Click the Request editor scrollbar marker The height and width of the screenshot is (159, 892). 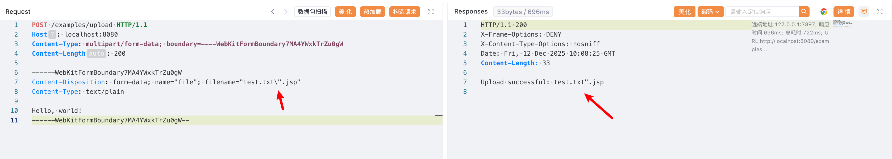tap(439, 116)
